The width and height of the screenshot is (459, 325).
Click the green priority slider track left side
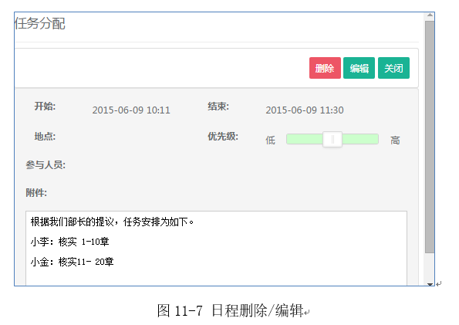tap(305, 139)
